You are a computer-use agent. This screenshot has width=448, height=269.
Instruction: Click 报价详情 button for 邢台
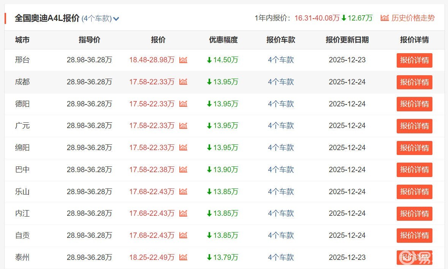[x=414, y=60]
